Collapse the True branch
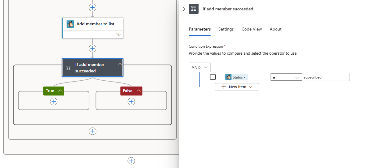Image resolution: width=366 pixels, height=168 pixels. (60, 91)
